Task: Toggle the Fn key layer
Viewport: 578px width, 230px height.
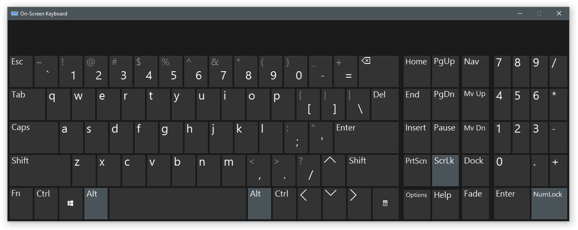Action: click(x=21, y=203)
